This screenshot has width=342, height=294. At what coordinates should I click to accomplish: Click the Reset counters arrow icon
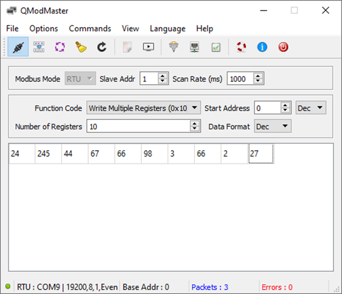pos(101,47)
